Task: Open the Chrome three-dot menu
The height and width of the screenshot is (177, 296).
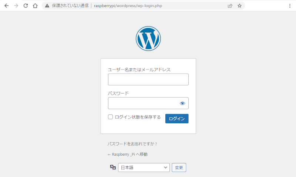Action: 289,6
